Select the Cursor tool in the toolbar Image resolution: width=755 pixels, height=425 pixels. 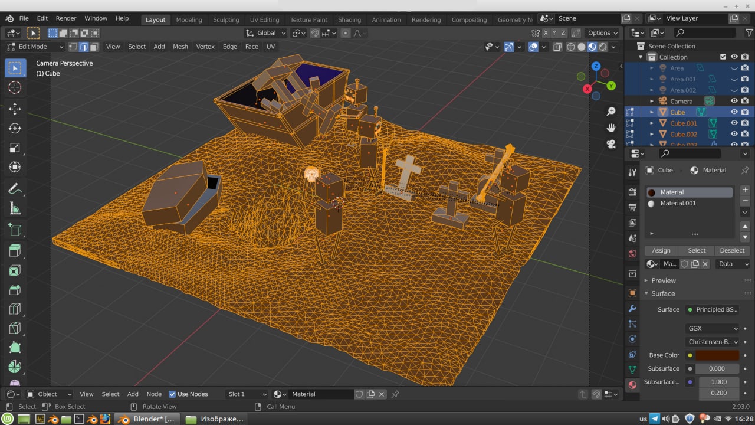(x=15, y=88)
